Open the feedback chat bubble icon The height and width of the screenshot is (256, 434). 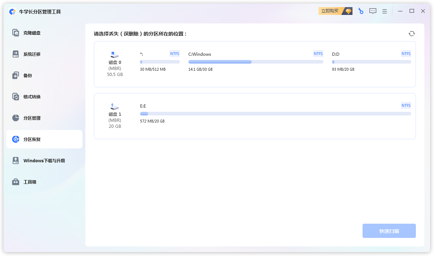tap(373, 11)
